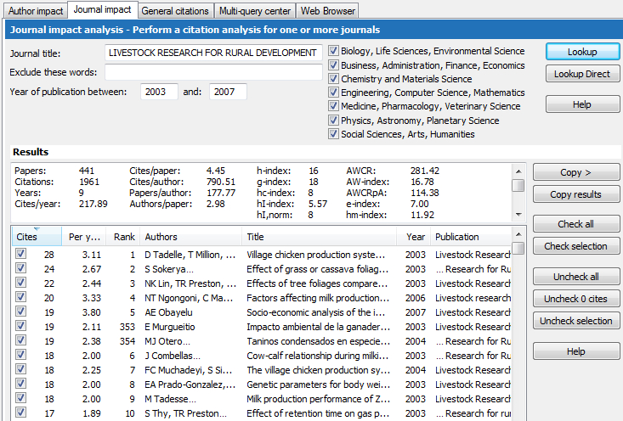
Task: Click the Exclude these words field
Action: (213, 72)
